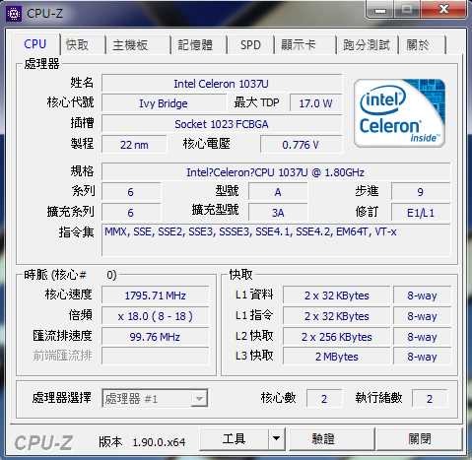Image resolution: width=472 pixels, height=460 pixels.
Task: Click the 系列 family value 6
Action: click(x=131, y=192)
